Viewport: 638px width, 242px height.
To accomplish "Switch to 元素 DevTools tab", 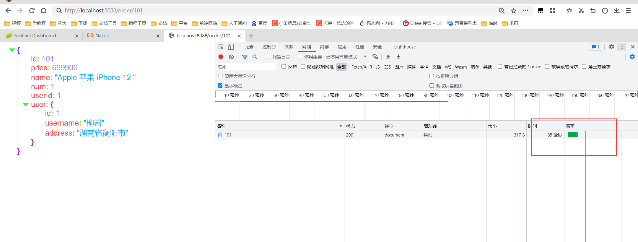I will tap(249, 47).
